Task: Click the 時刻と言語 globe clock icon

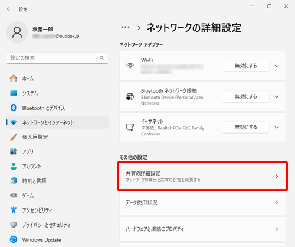Action: click(x=14, y=181)
